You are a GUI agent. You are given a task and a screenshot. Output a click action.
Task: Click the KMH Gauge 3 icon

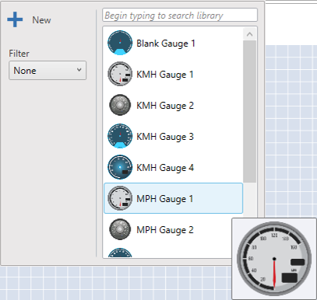point(120,136)
